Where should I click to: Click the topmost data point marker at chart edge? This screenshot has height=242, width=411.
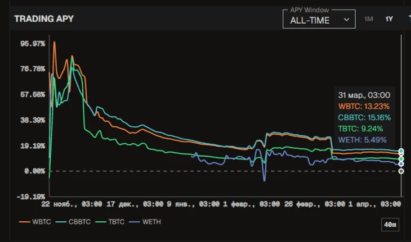[x=401, y=151]
